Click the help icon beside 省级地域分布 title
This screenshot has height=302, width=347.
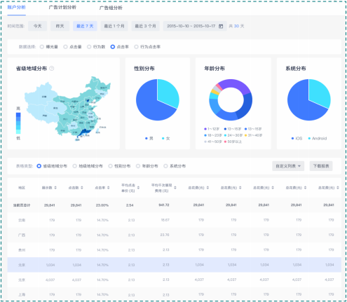52,69
